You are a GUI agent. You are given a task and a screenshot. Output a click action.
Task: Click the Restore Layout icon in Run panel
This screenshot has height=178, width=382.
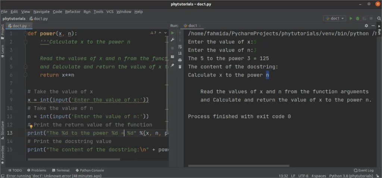click(x=172, y=57)
